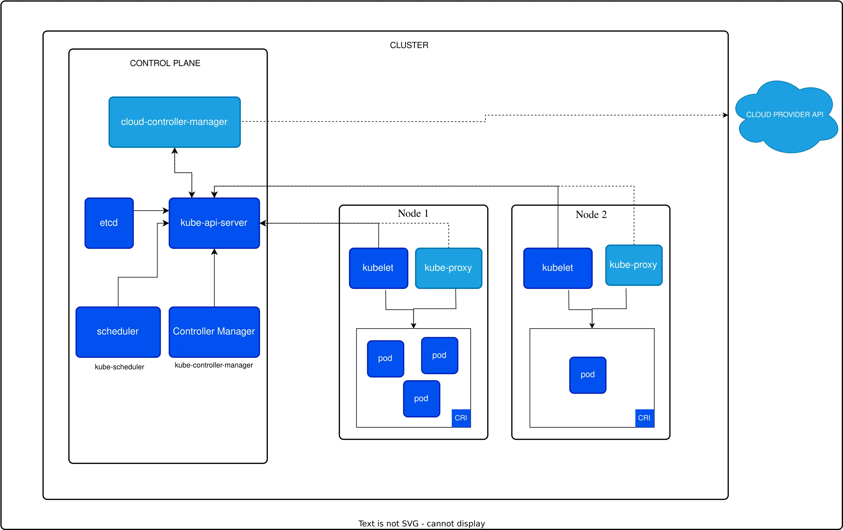Click the bottom pod in Node 1
843x530 pixels.
421,399
